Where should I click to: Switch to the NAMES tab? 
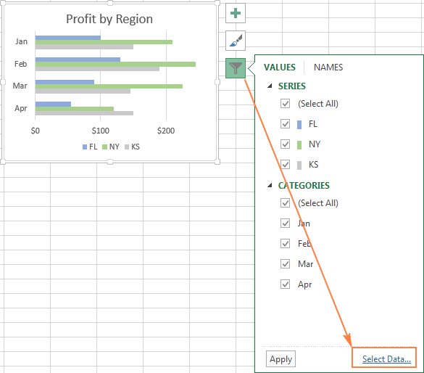(x=328, y=67)
